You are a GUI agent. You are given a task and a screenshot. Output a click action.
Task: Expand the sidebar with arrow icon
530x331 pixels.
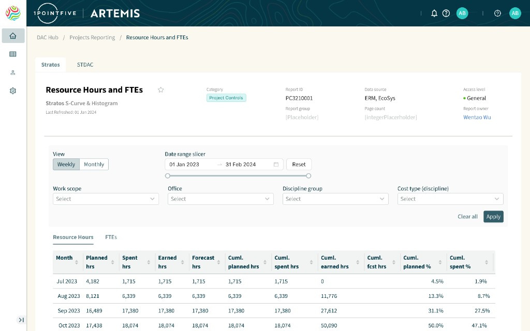(x=21, y=320)
